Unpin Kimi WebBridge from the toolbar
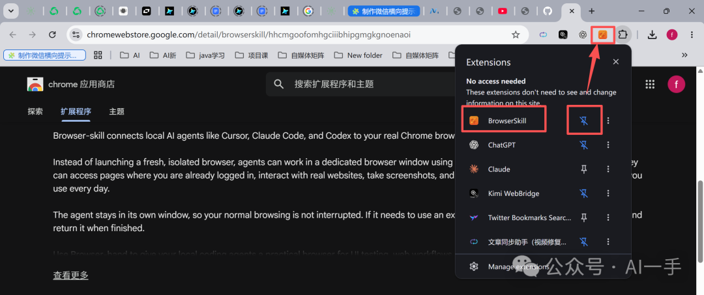Screen dimensions: 704x295 583,193
